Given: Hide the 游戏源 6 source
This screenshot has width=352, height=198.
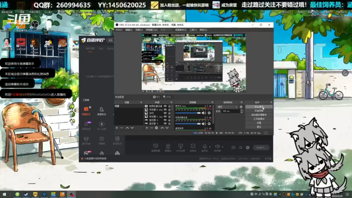Looking at the screenshot, I should pos(165,120).
